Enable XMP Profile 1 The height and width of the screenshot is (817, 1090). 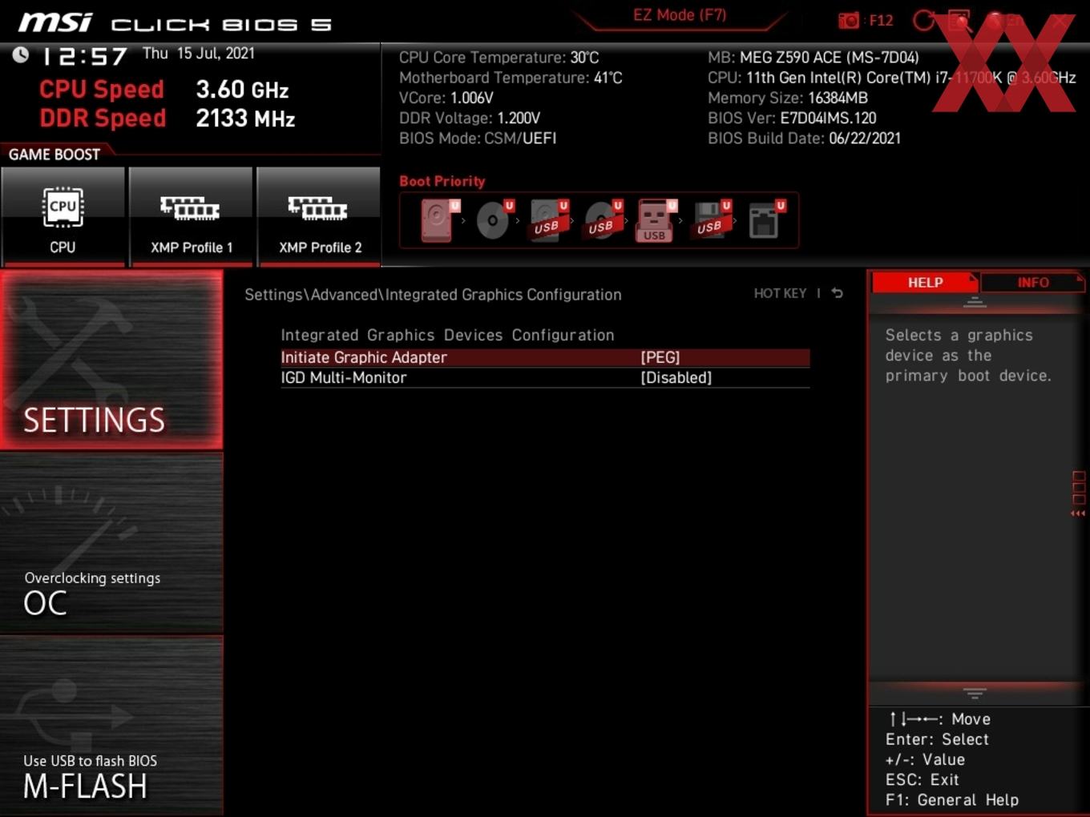coord(191,216)
